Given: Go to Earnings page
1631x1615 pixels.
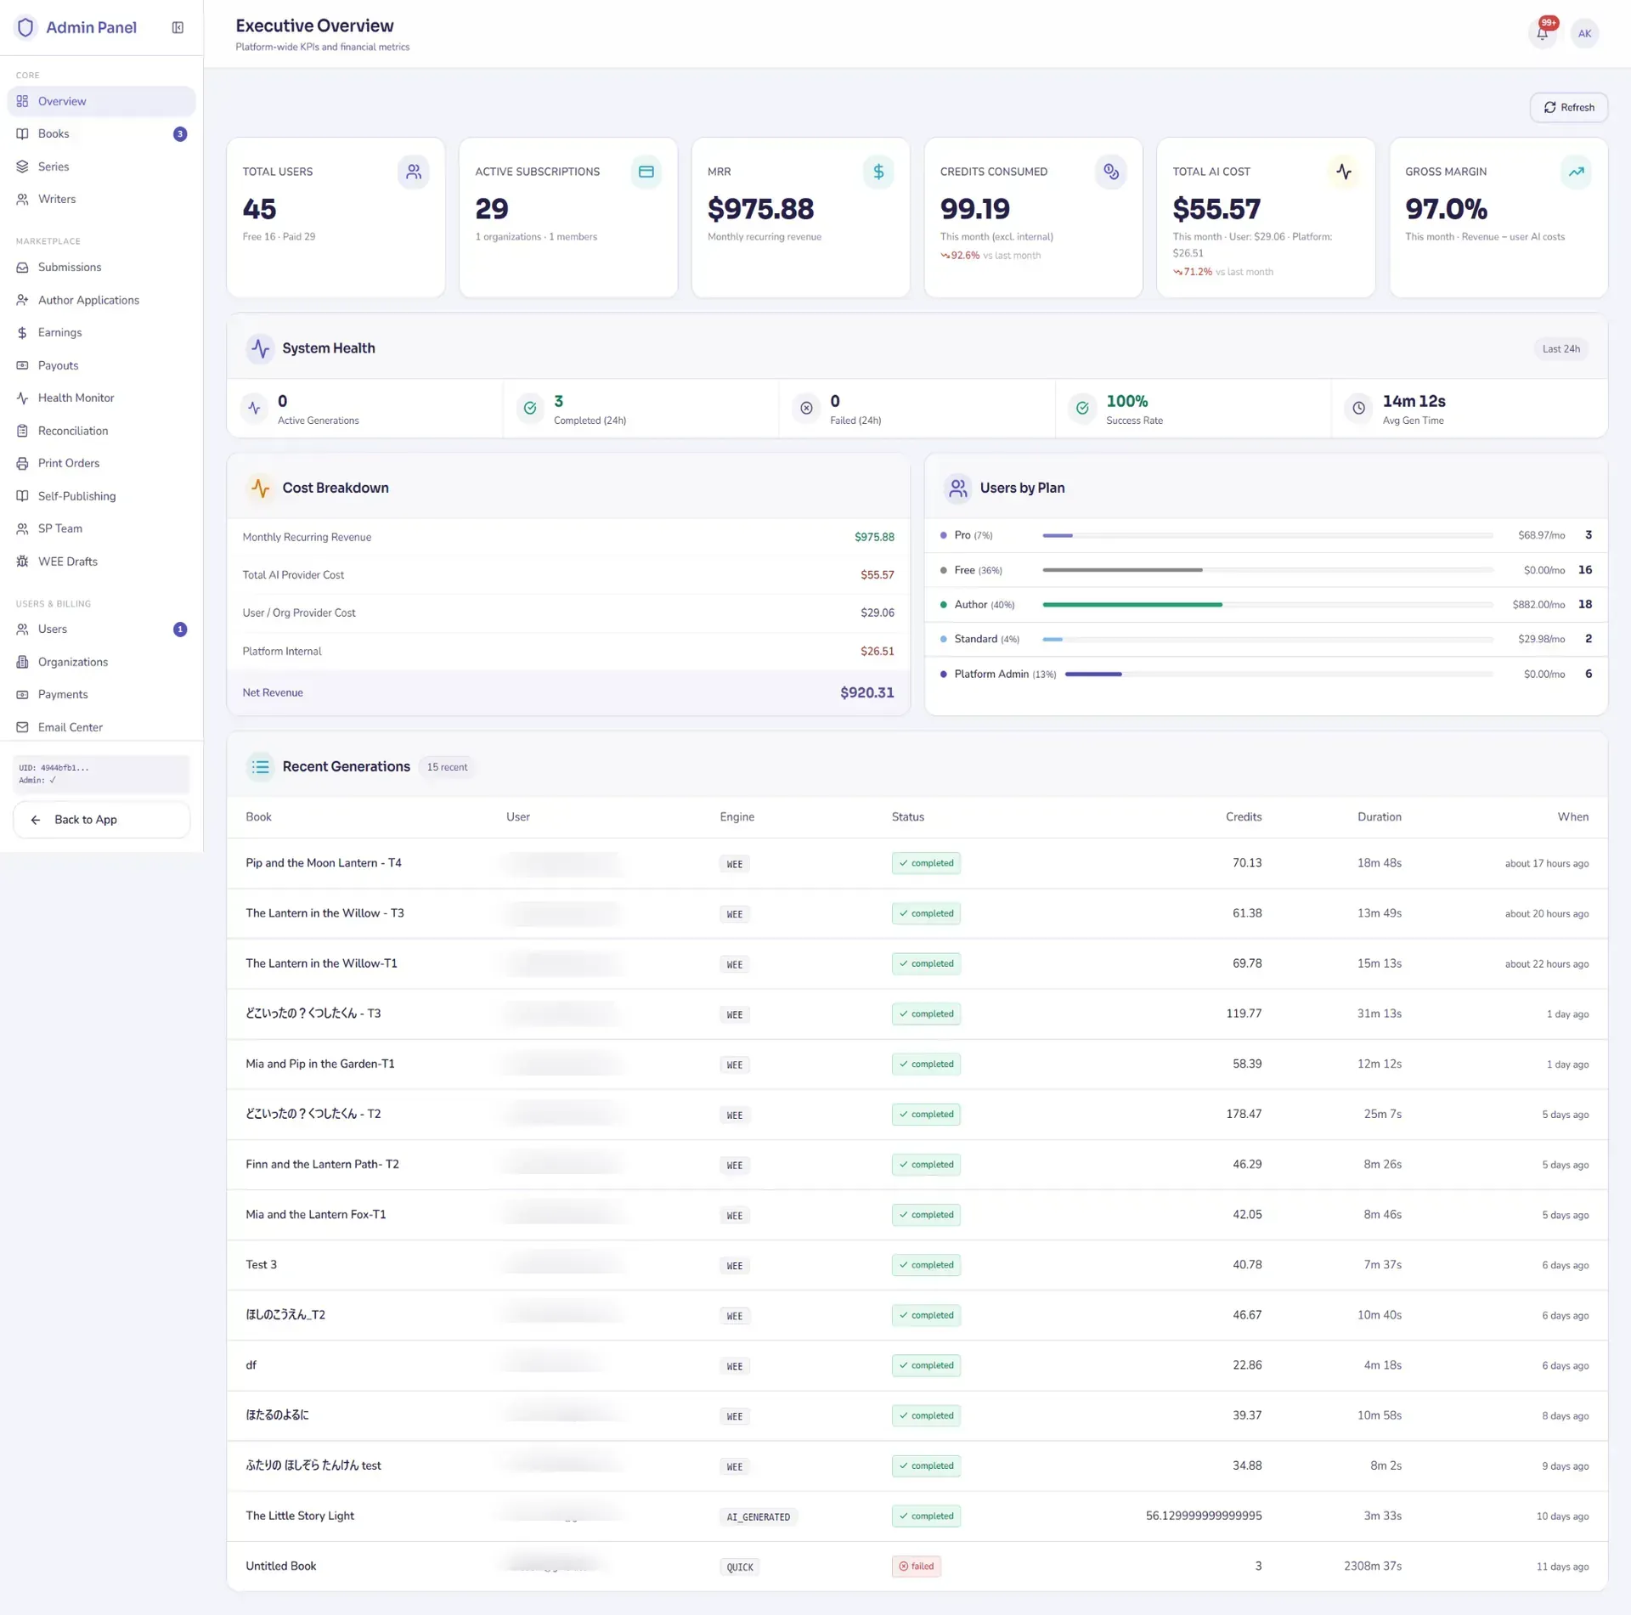Looking at the screenshot, I should coord(101,332).
